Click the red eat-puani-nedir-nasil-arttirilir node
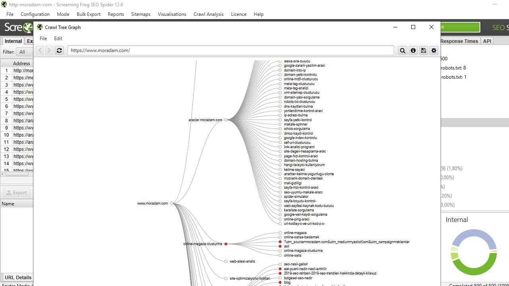The image size is (509, 286). point(280,269)
